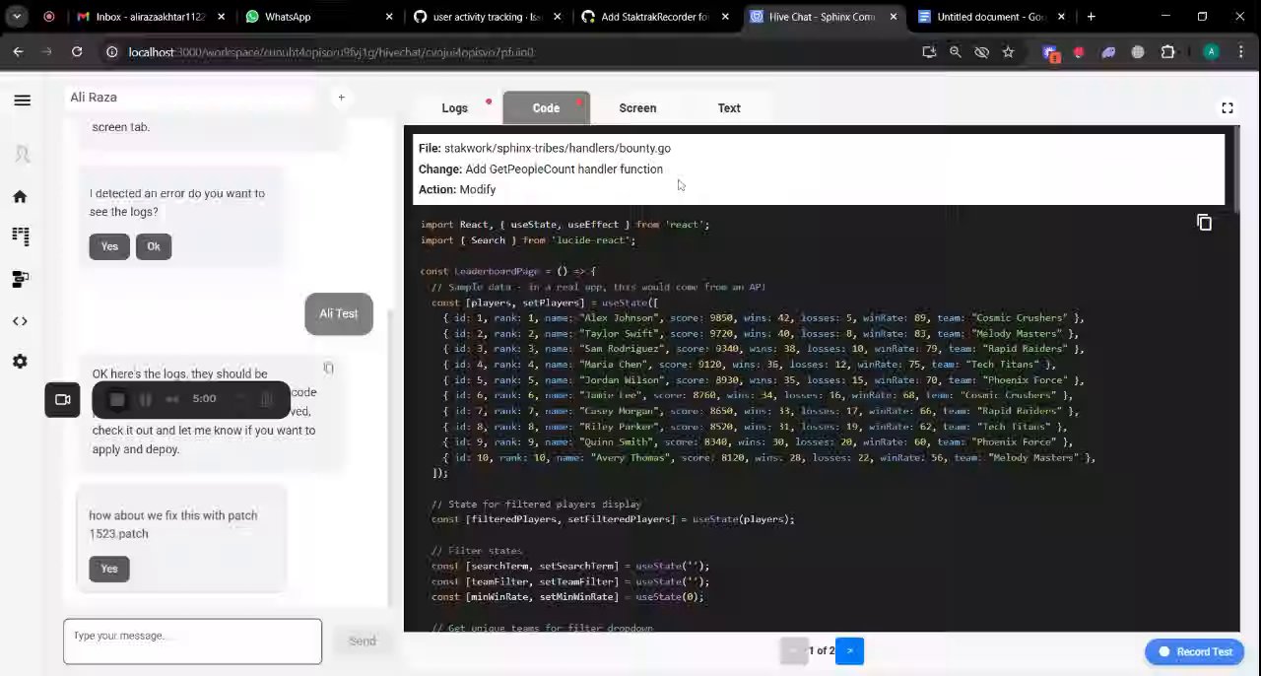This screenshot has width=1261, height=676.
Task: Switch to the Code tab
Action: [x=546, y=108]
